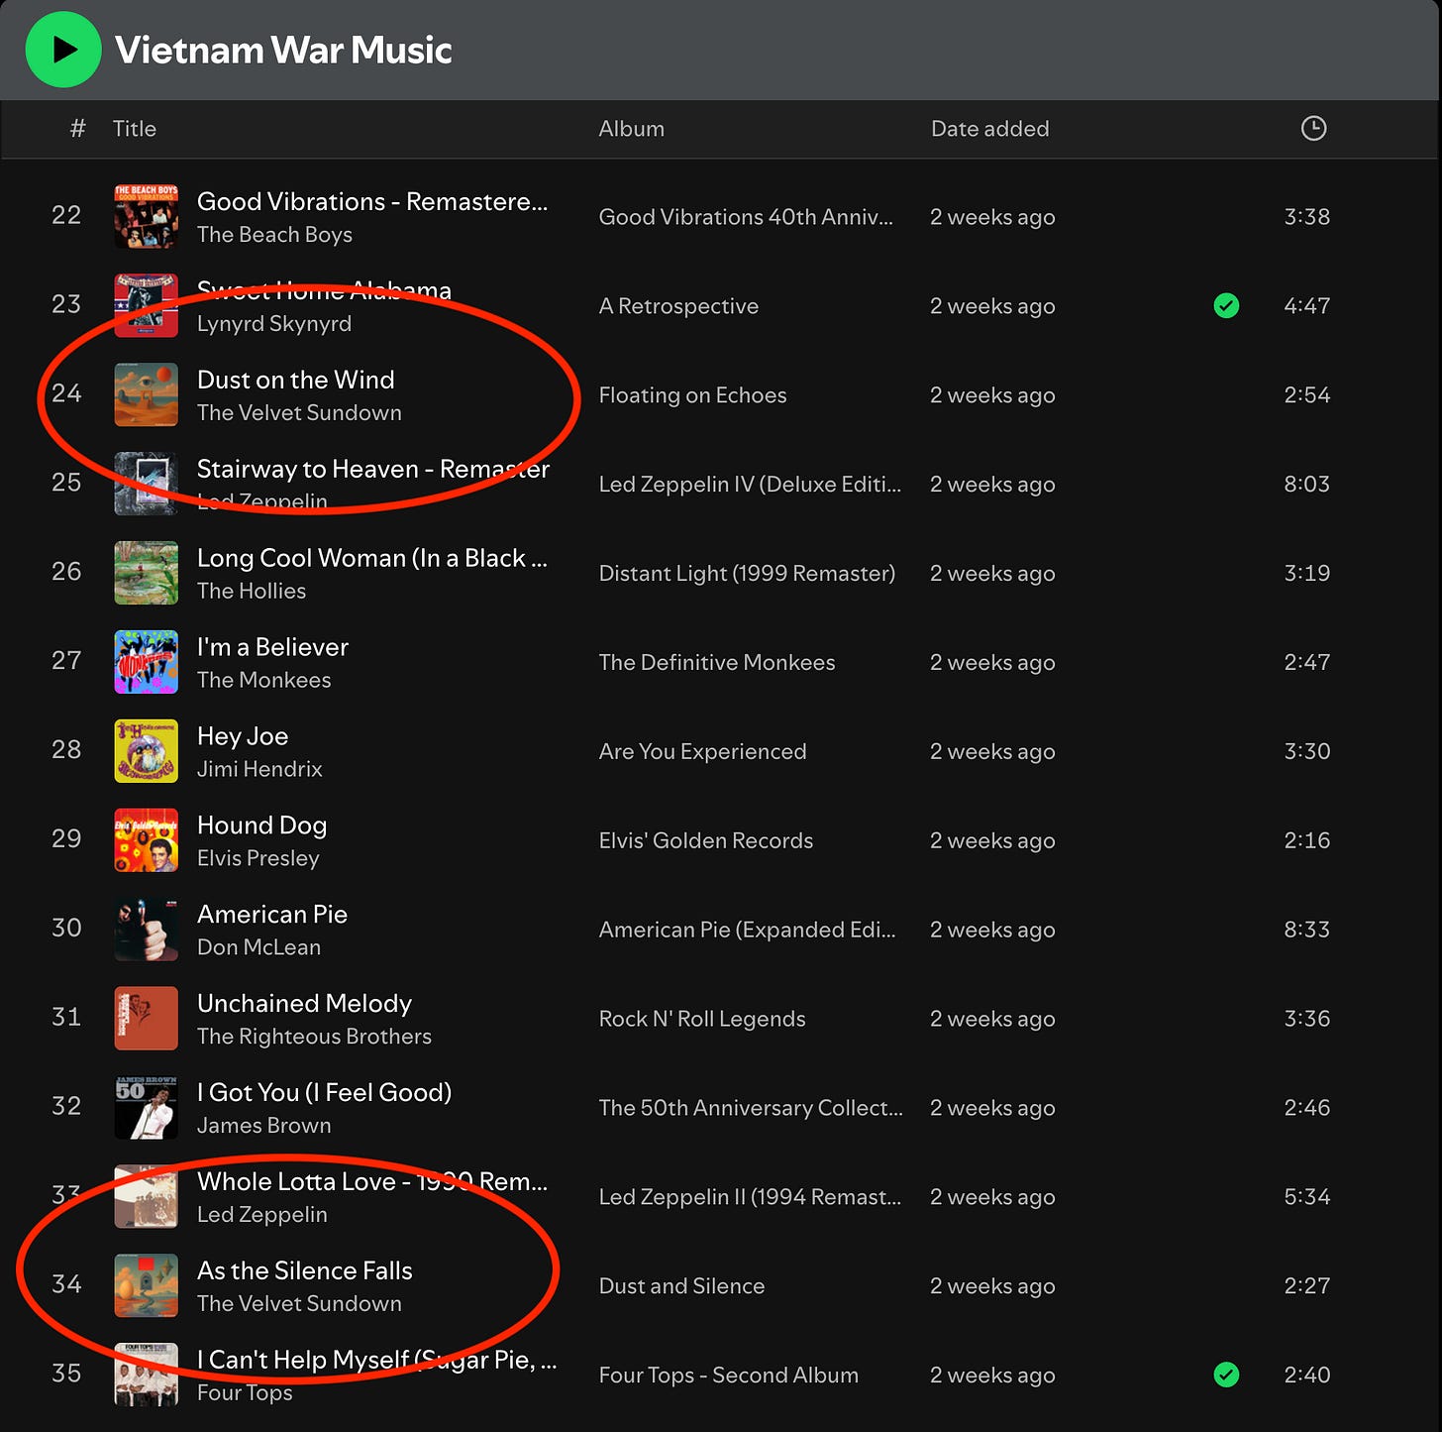Open album Floating on Echoes
1442x1432 pixels.
point(692,395)
